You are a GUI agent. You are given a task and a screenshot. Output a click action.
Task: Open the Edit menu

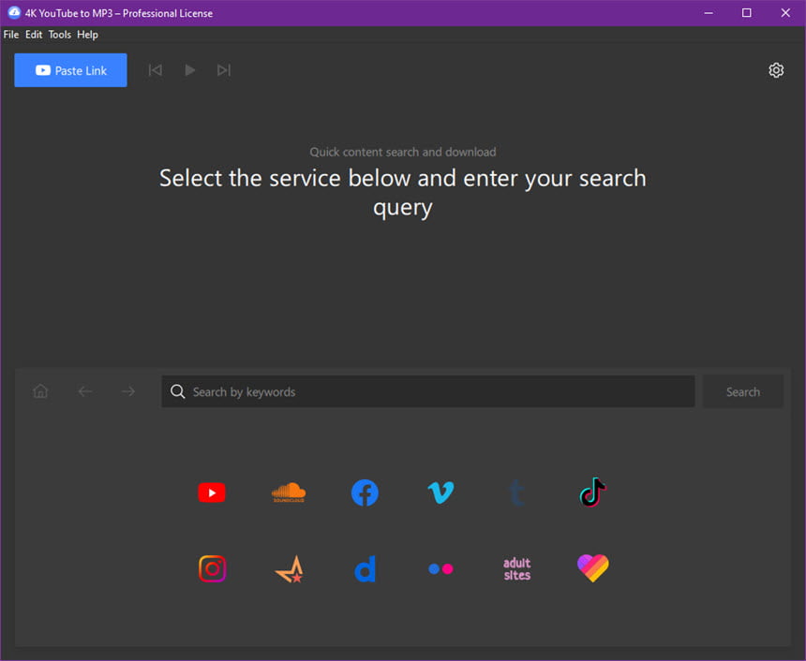click(x=34, y=35)
